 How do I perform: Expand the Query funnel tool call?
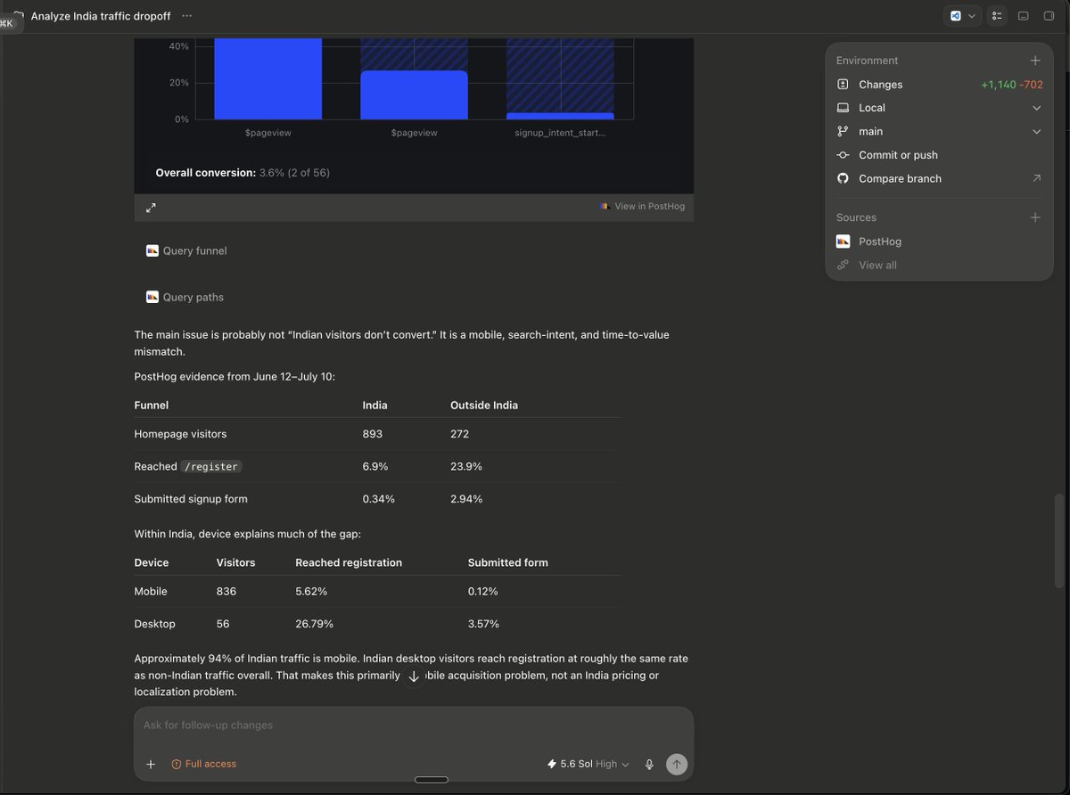[186, 251]
